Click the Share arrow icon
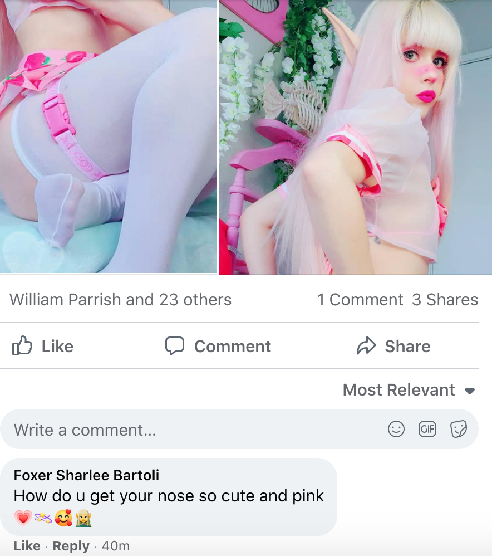 point(366,346)
